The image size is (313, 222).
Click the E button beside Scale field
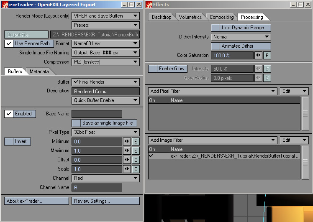(136, 169)
